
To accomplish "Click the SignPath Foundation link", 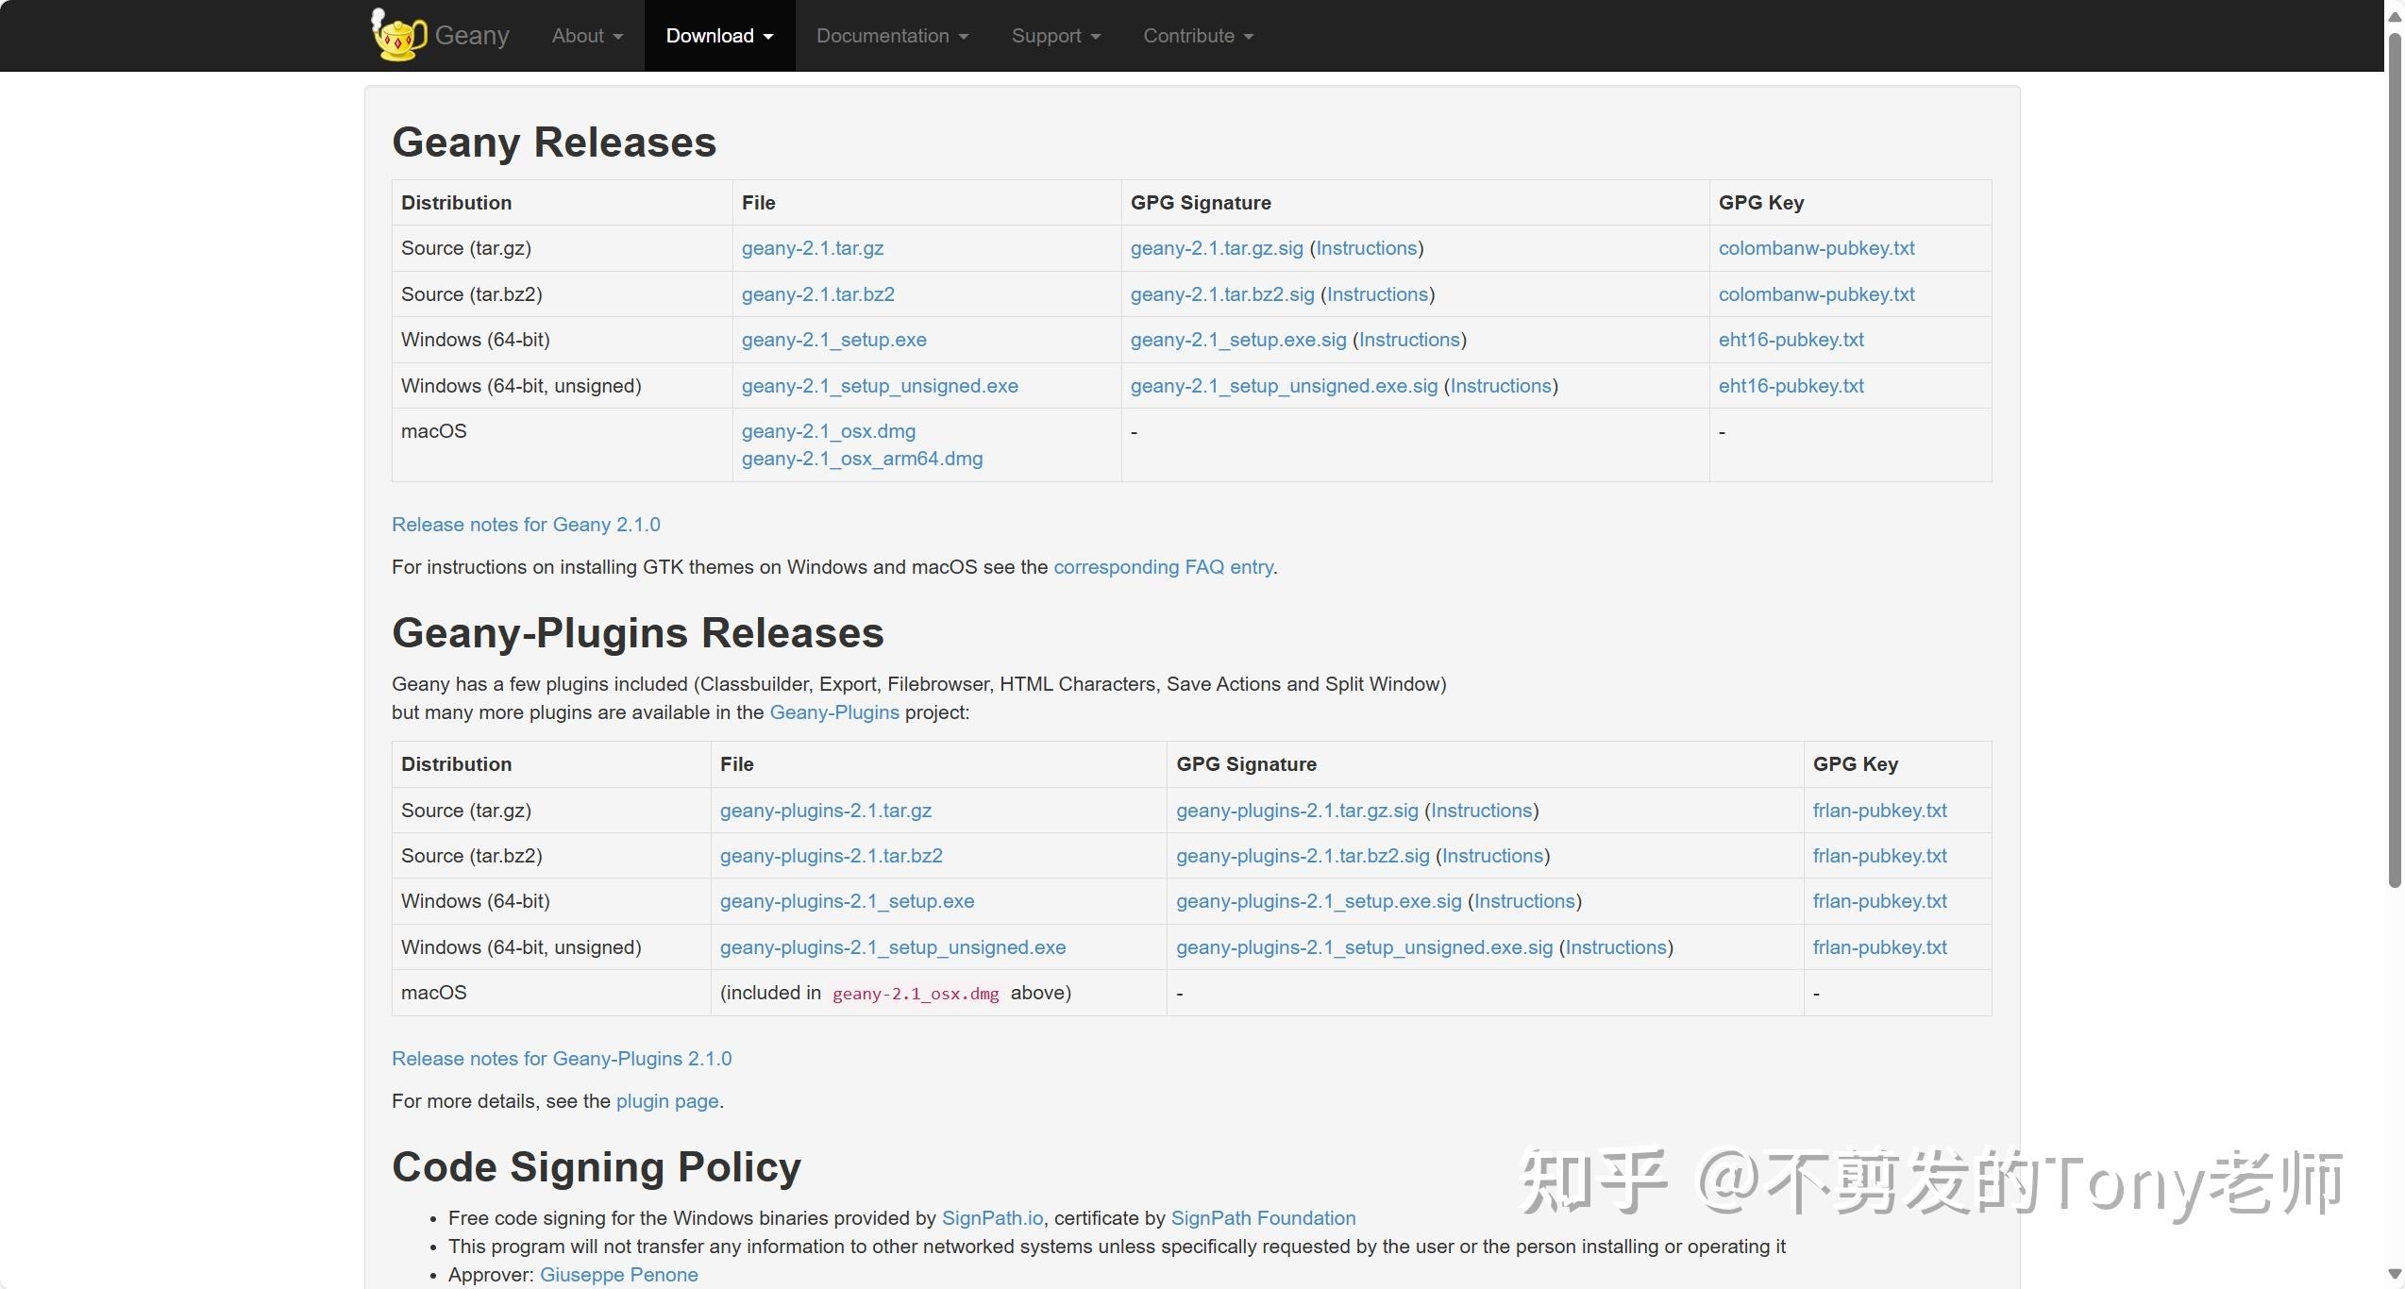I will point(1263,1217).
